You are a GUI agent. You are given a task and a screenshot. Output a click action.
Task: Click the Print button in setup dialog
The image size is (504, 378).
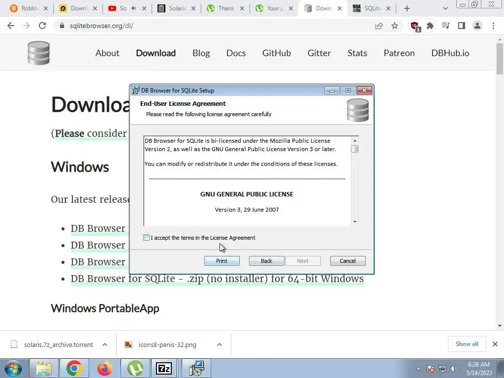tap(222, 261)
